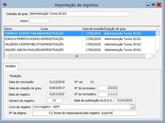Click the horizontal scroll right arrow
Screen dimensions: 165x123
pos(153,56)
